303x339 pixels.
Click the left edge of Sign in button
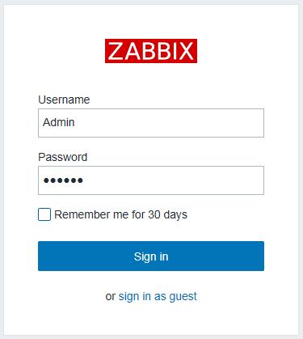(x=41, y=256)
